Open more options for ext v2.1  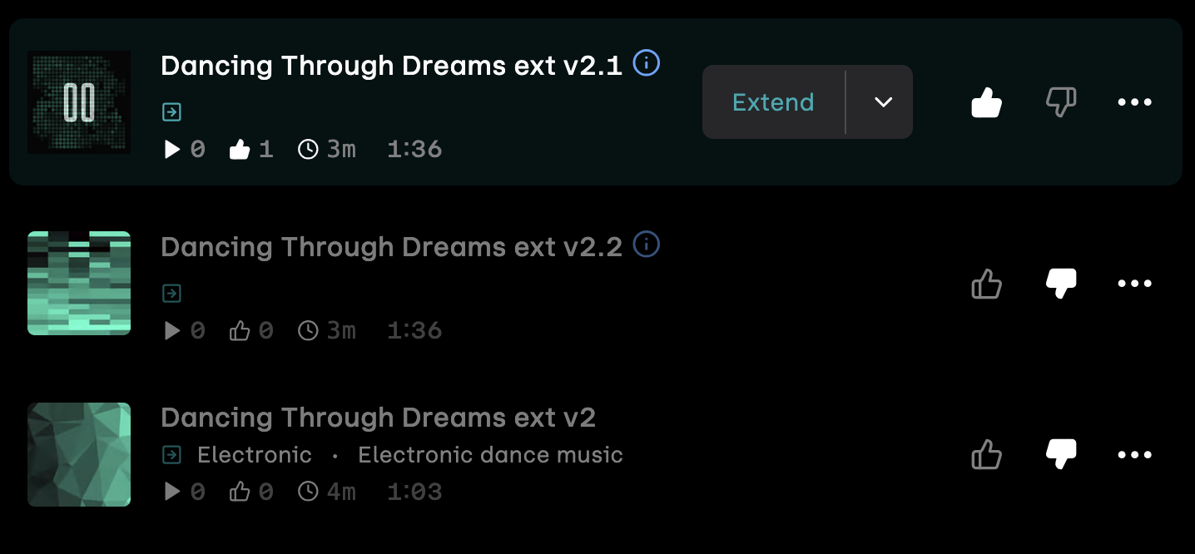click(x=1134, y=102)
